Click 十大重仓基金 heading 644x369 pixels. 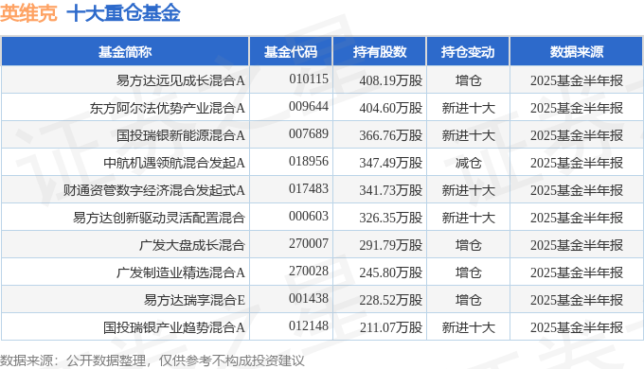(124, 13)
